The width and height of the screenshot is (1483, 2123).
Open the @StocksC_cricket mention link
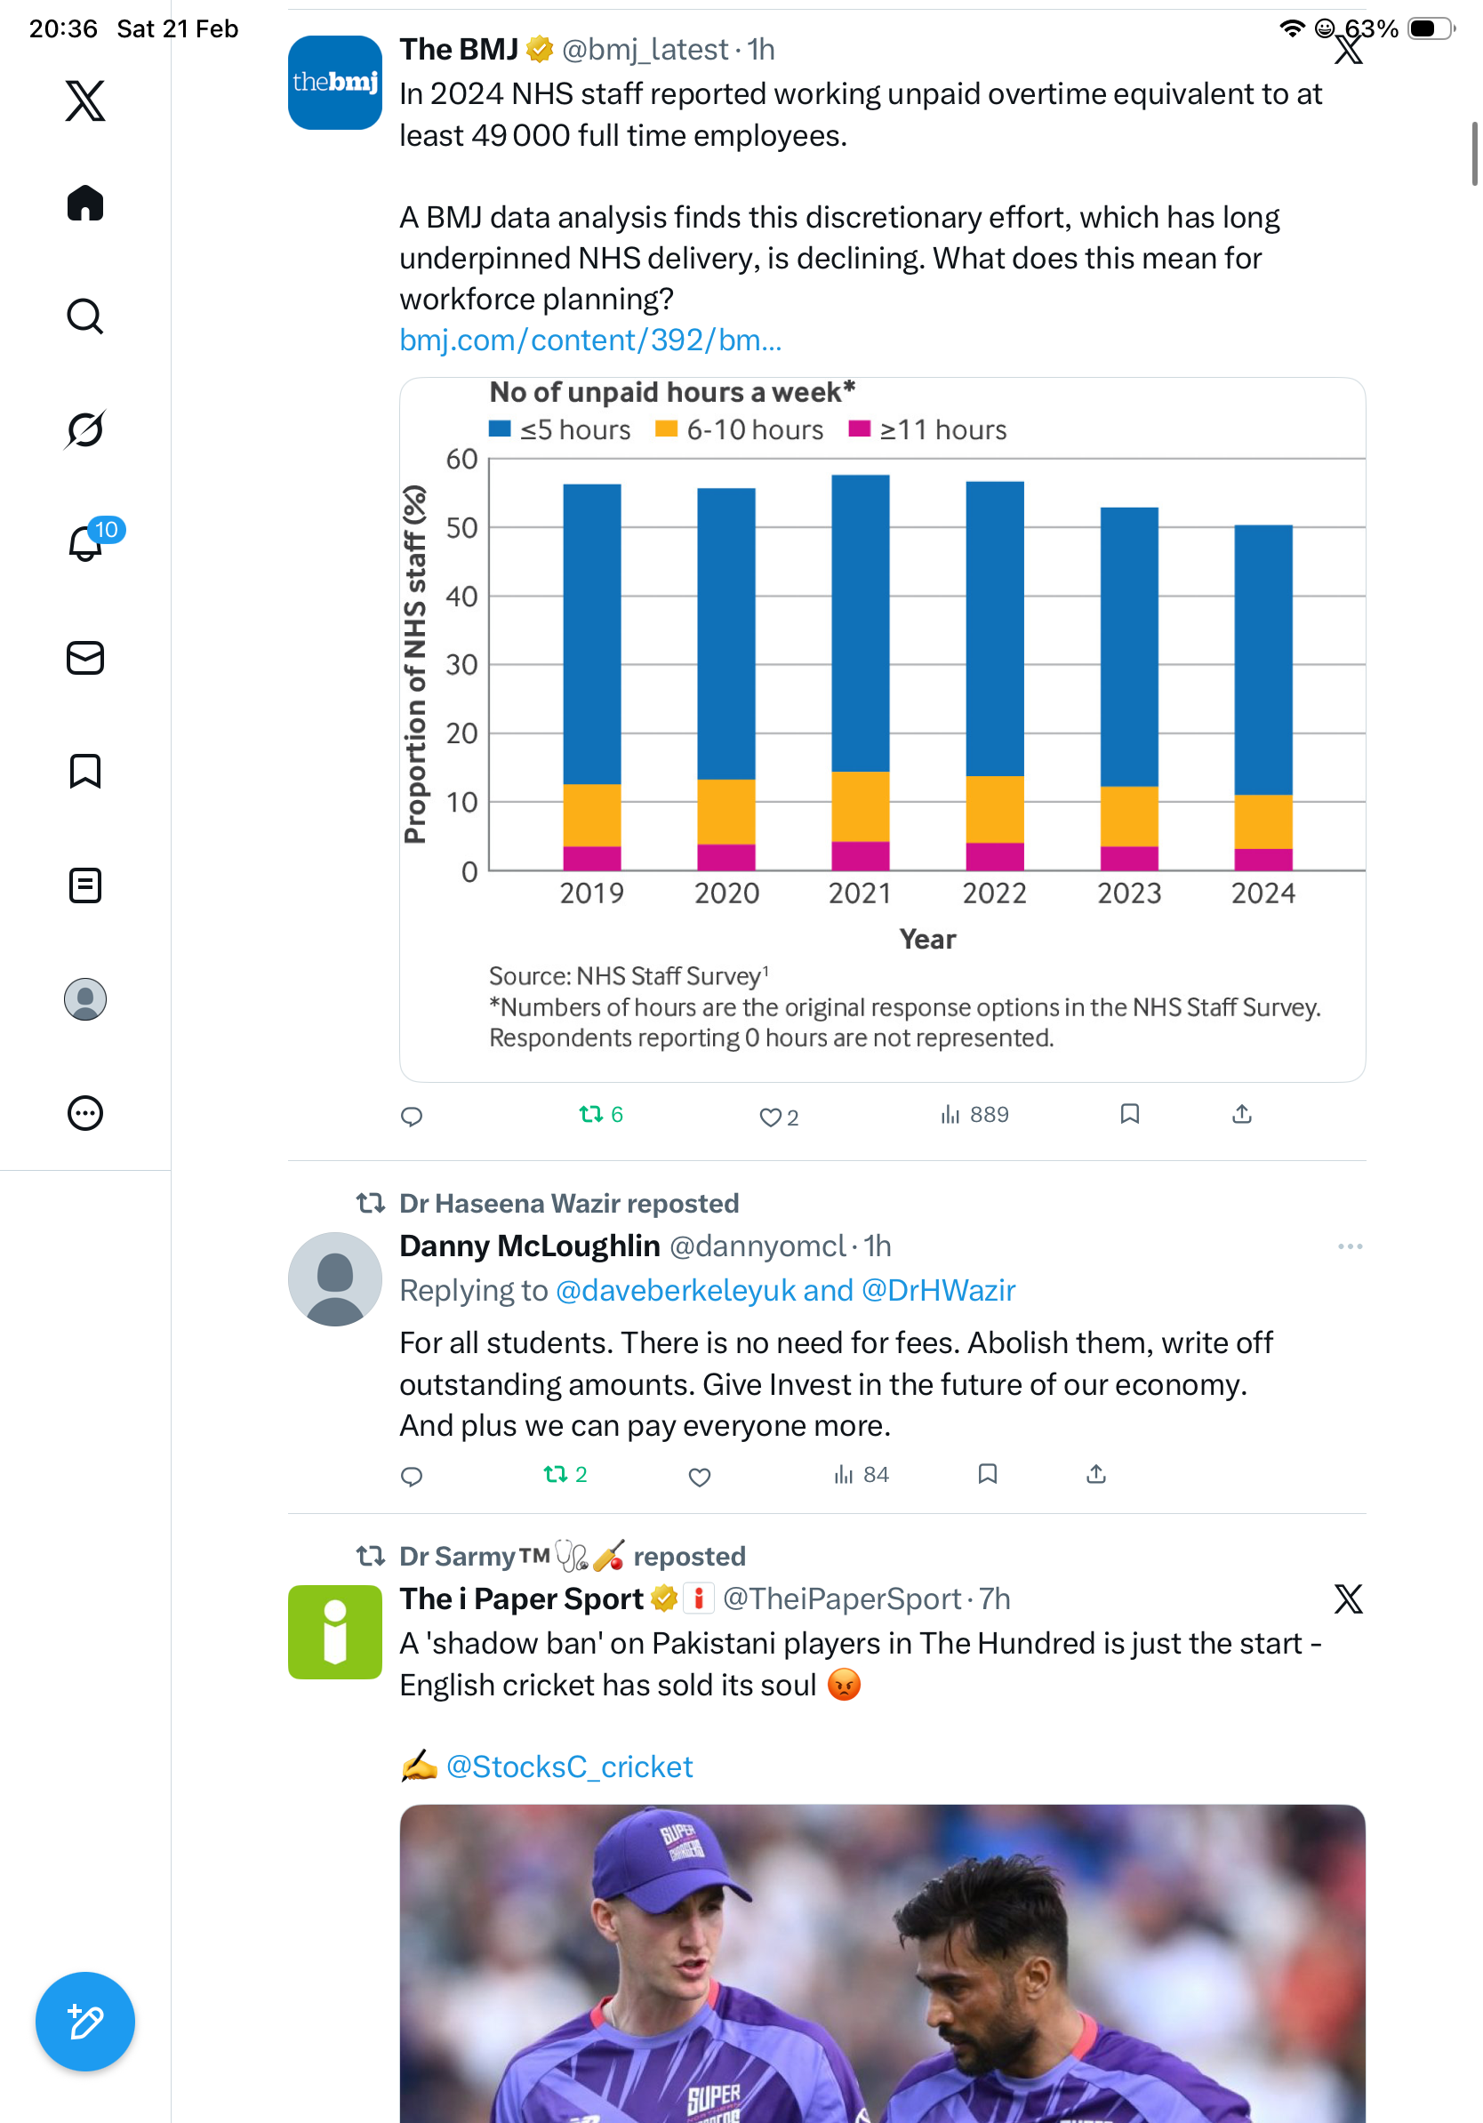click(x=569, y=1766)
